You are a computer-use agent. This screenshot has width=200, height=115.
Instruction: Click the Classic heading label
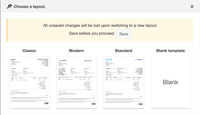pyautogui.click(x=29, y=51)
